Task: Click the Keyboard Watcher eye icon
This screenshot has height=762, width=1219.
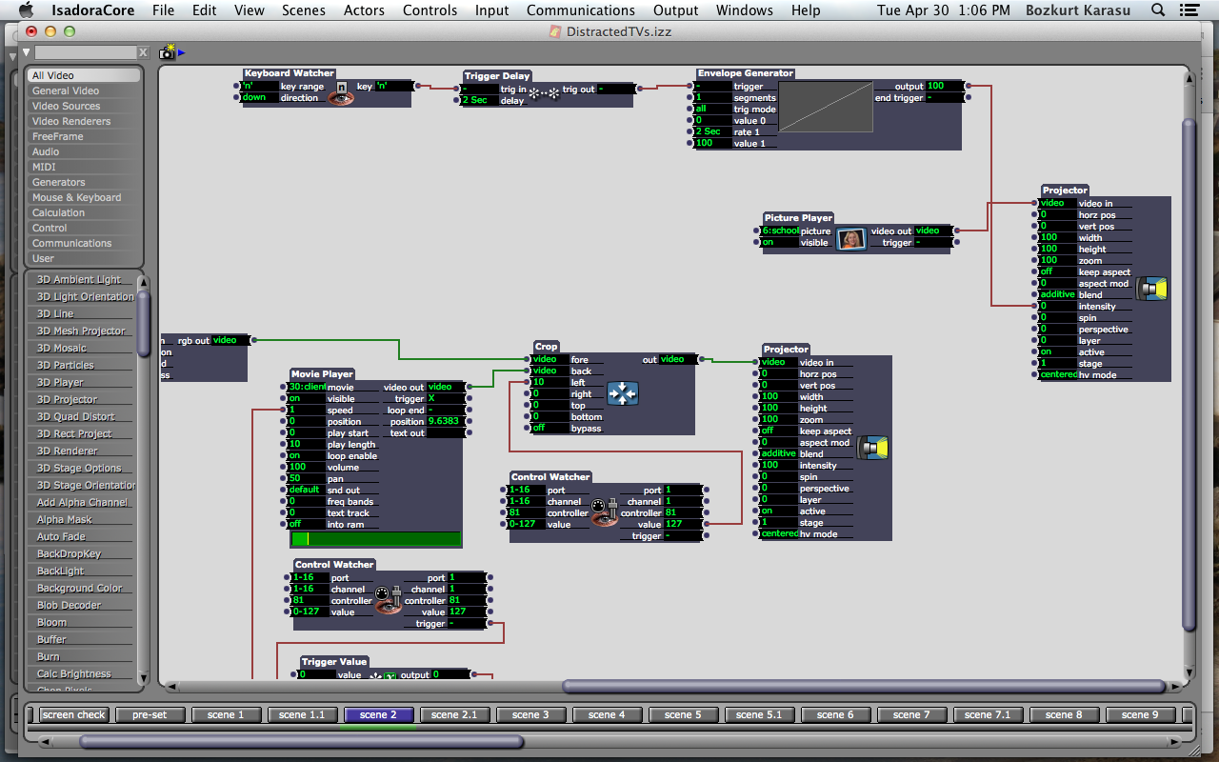Action: (x=341, y=92)
